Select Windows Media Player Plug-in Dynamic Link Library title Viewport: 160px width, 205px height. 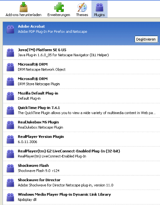coord(65,195)
